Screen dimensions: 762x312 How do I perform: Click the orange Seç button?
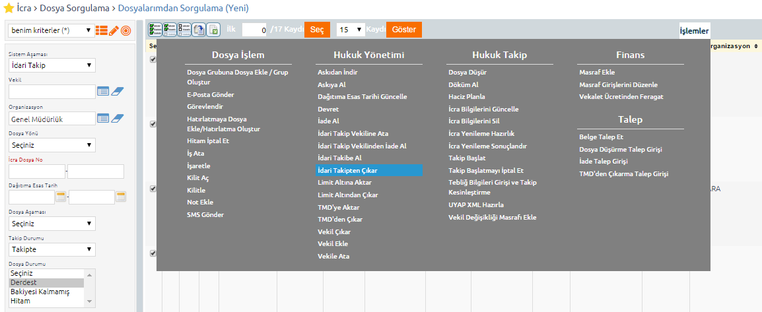(x=318, y=30)
